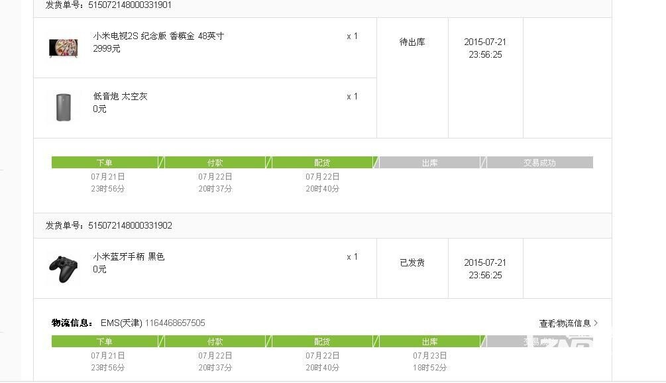This screenshot has width=666, height=383.
Task: Click the 已发货 status text
Action: 412,263
